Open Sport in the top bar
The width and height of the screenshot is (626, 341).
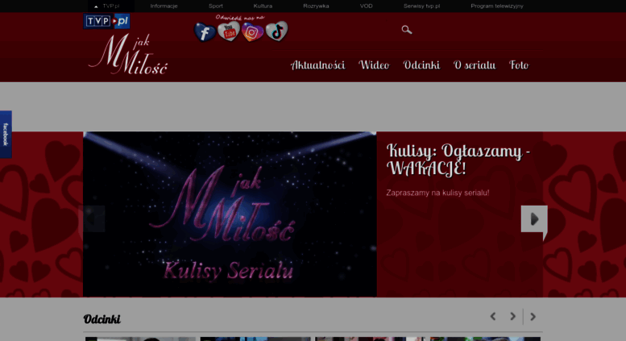pos(216,6)
